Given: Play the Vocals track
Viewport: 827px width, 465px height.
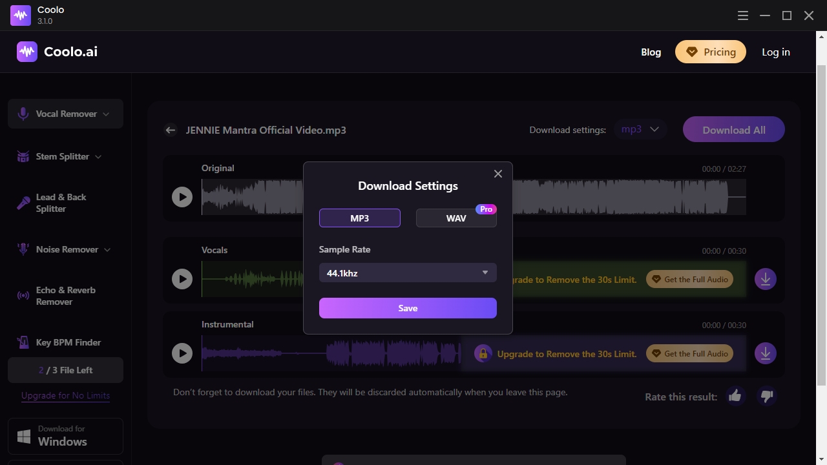Looking at the screenshot, I should click(182, 279).
